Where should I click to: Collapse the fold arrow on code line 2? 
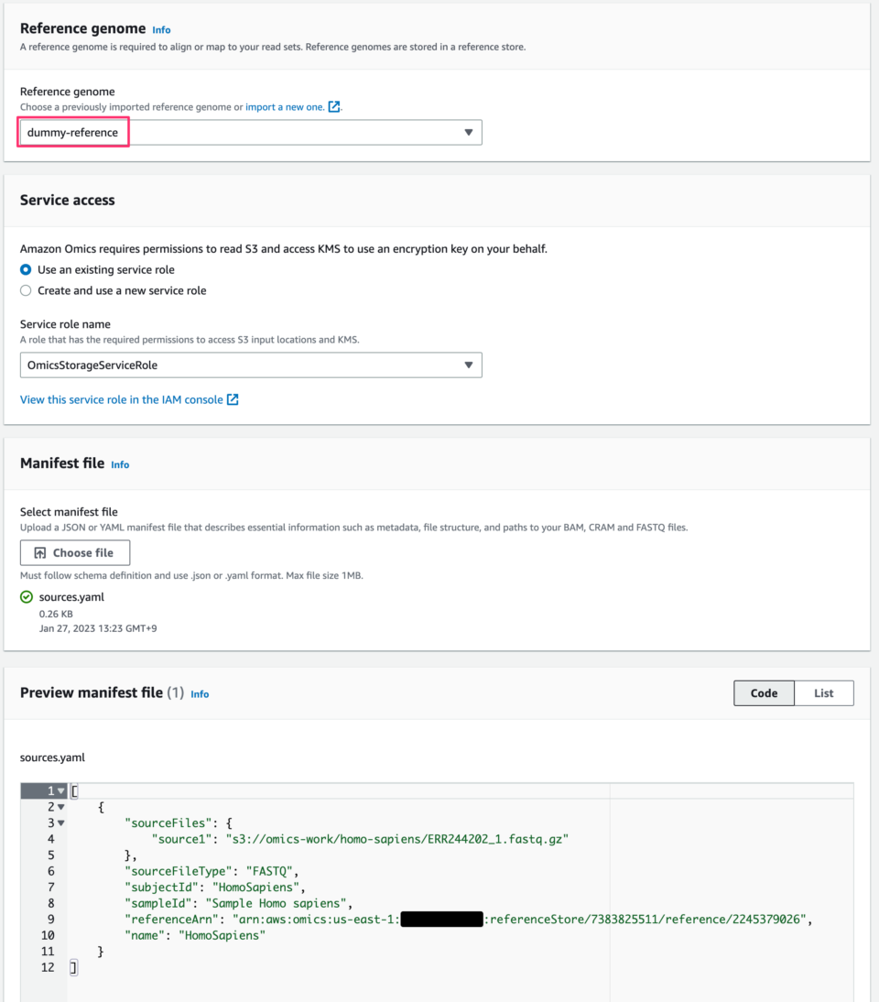click(x=61, y=807)
